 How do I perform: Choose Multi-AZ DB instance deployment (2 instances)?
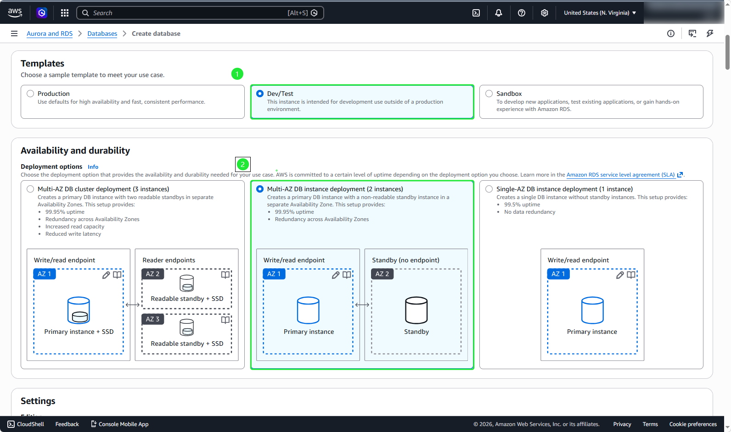(x=260, y=189)
